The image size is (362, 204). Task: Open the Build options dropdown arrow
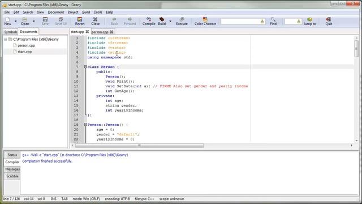pyautogui.click(x=170, y=21)
